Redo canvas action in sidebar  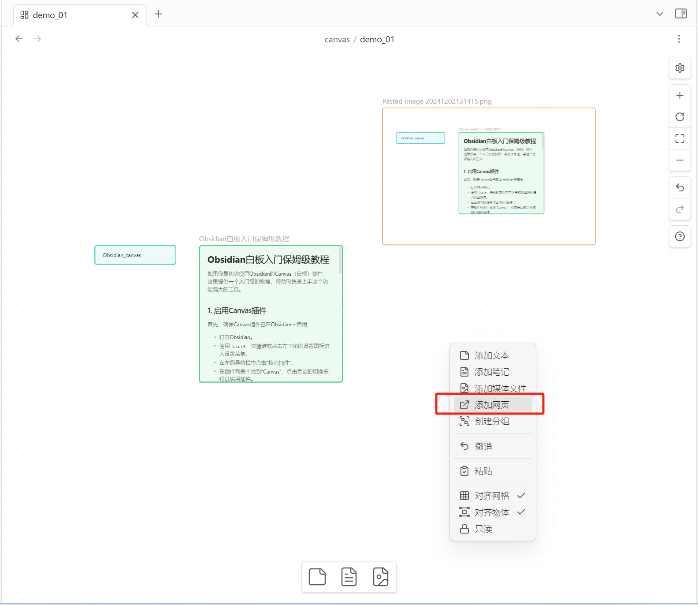680,209
